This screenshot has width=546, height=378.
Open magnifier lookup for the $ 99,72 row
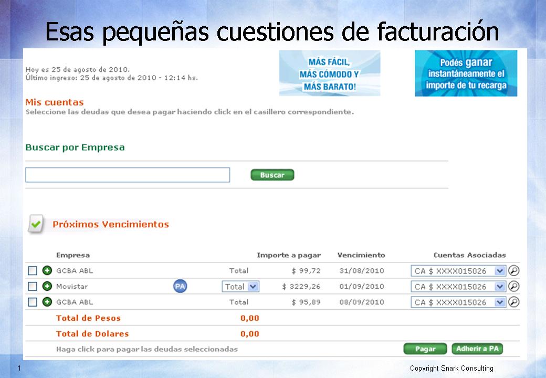tap(514, 270)
